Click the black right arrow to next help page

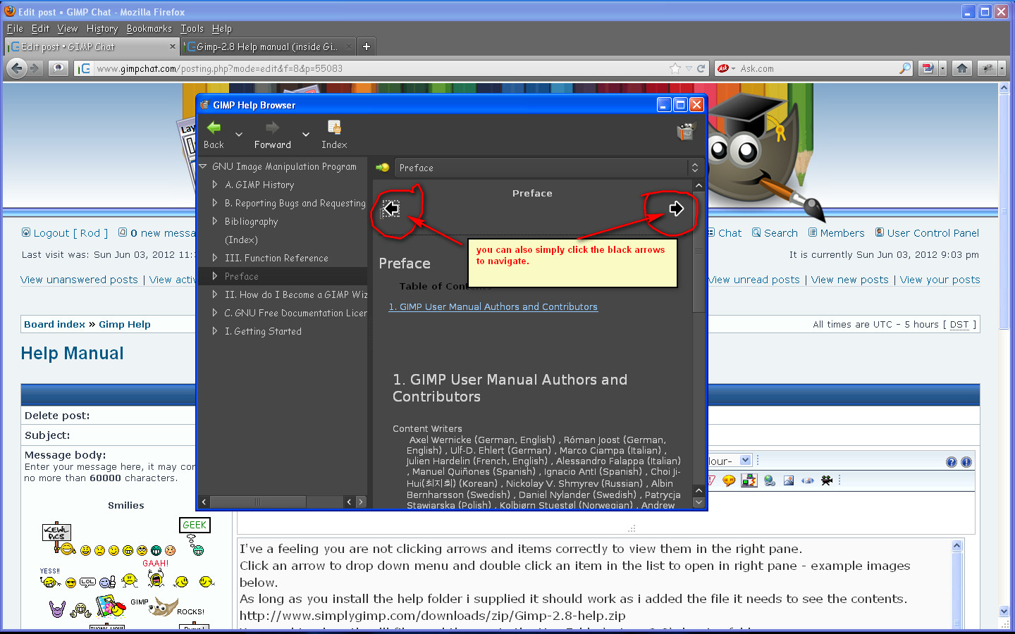tap(676, 209)
